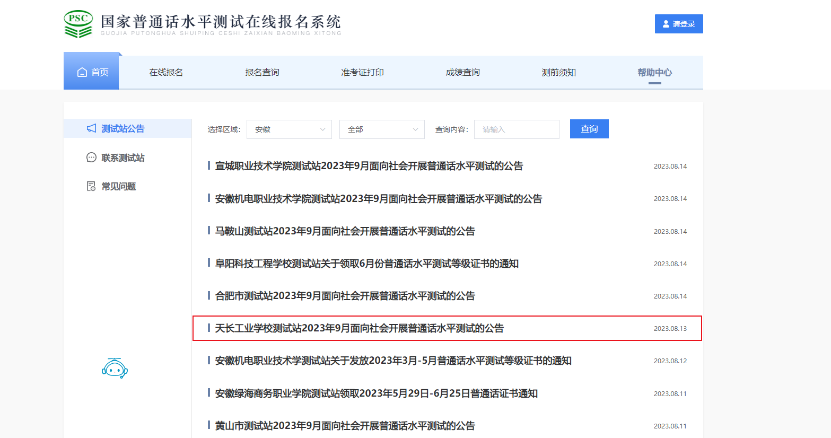Click the robot assistant mascot icon
The height and width of the screenshot is (438, 831).
(115, 368)
